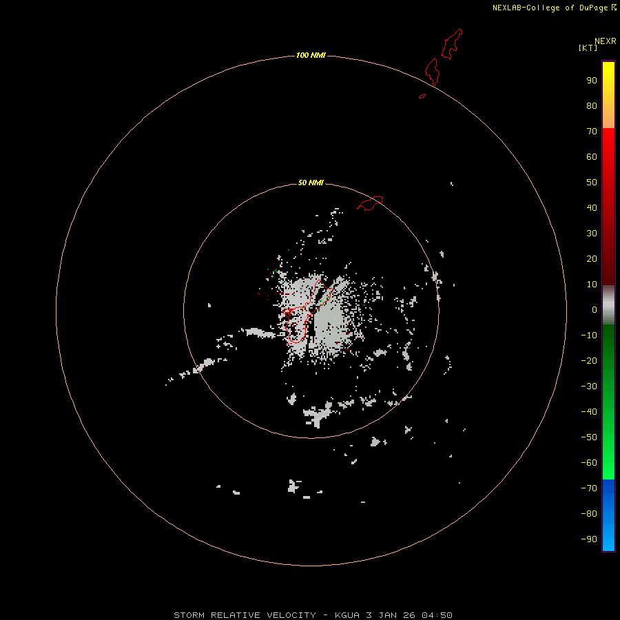The image size is (620, 620).
Task: Click the NEXR label above color scale
Action: pyautogui.click(x=605, y=41)
